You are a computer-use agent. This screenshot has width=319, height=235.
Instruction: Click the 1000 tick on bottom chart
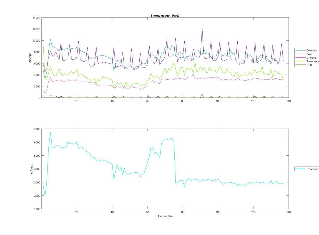pyautogui.click(x=37, y=209)
